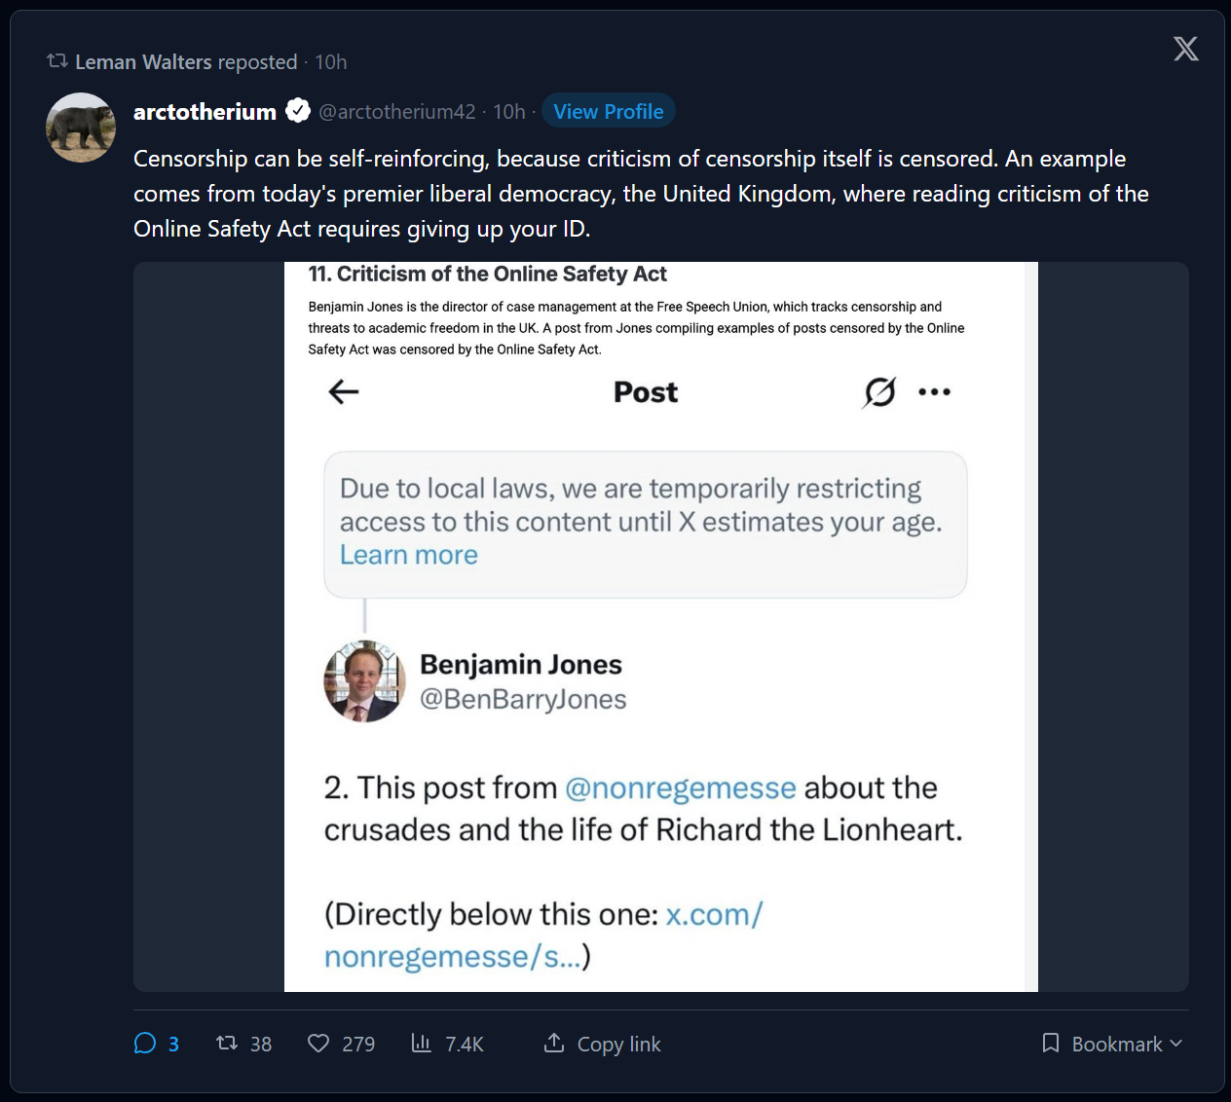
Task: Click the three-dots menu in embedded post
Action: click(934, 391)
